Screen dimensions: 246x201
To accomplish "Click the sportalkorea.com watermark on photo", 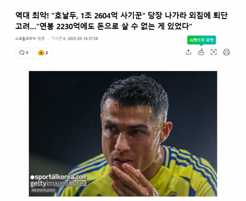I will coord(59,177).
